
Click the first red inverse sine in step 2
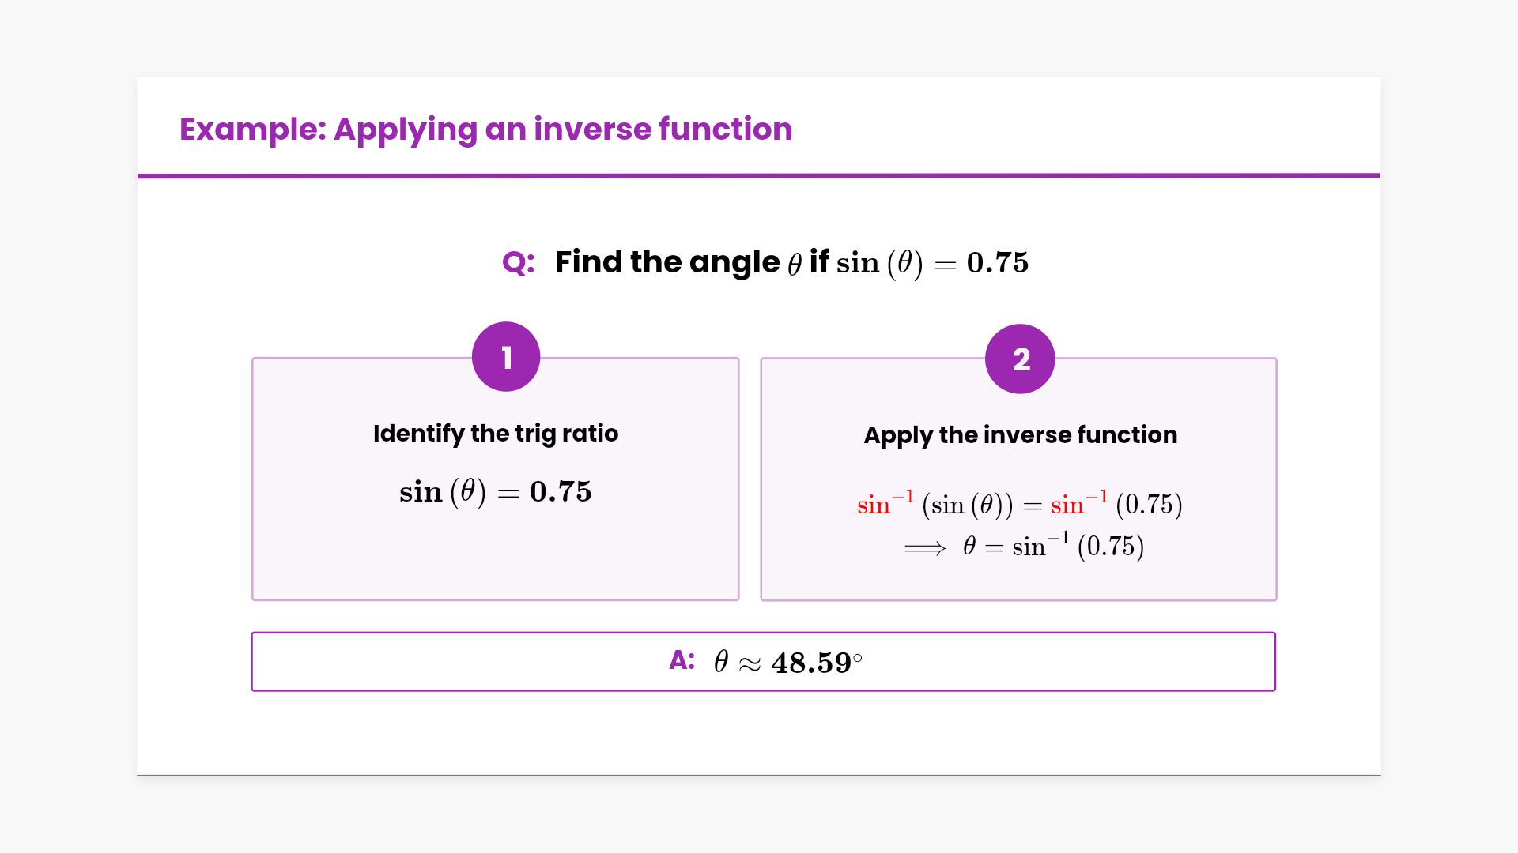tap(885, 504)
